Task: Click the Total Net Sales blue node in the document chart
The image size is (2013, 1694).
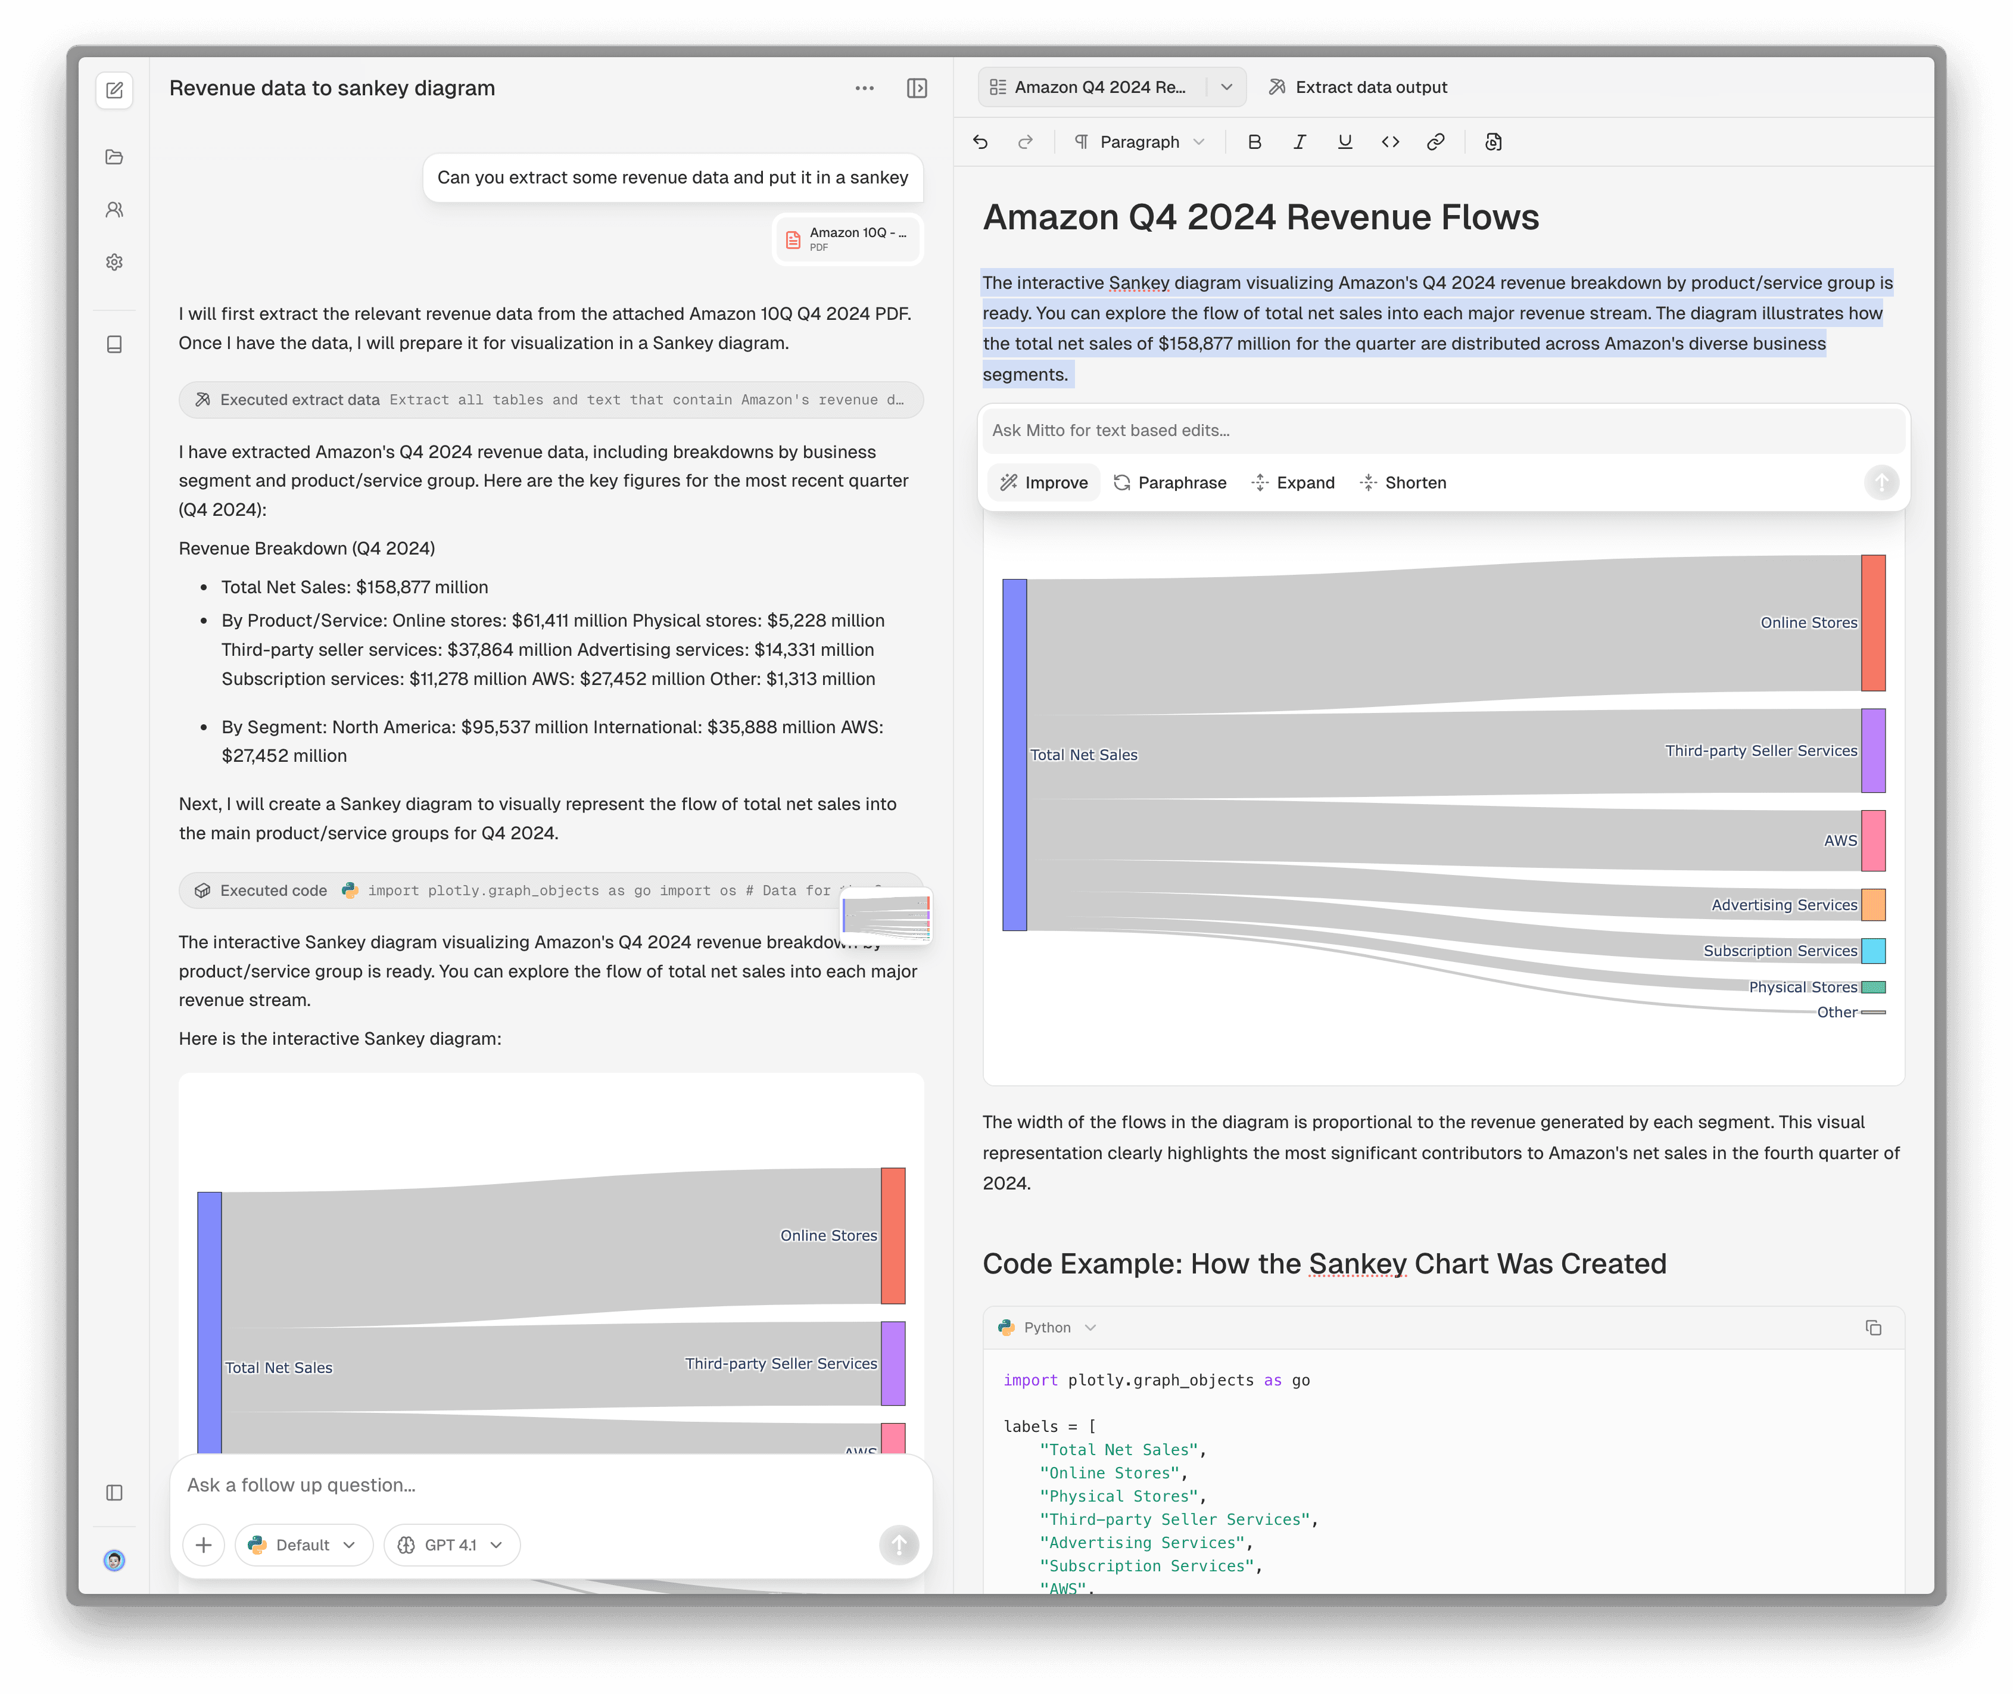Action: click(x=1015, y=755)
